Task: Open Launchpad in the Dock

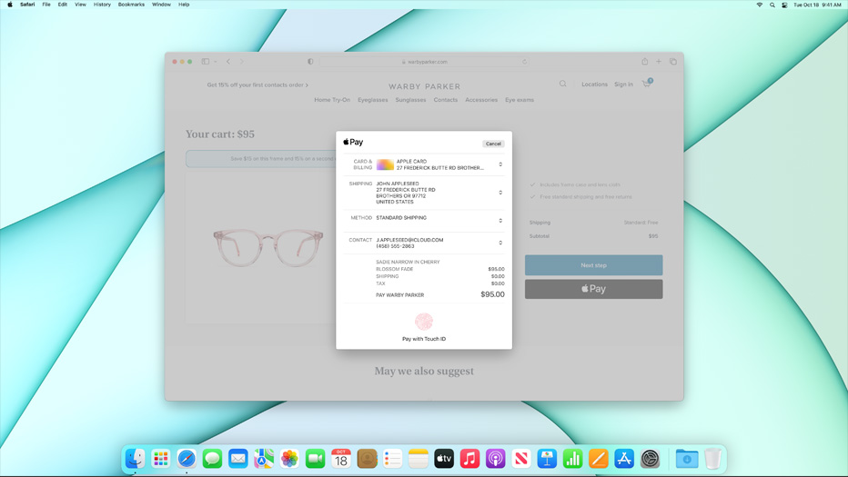Action: 161,459
